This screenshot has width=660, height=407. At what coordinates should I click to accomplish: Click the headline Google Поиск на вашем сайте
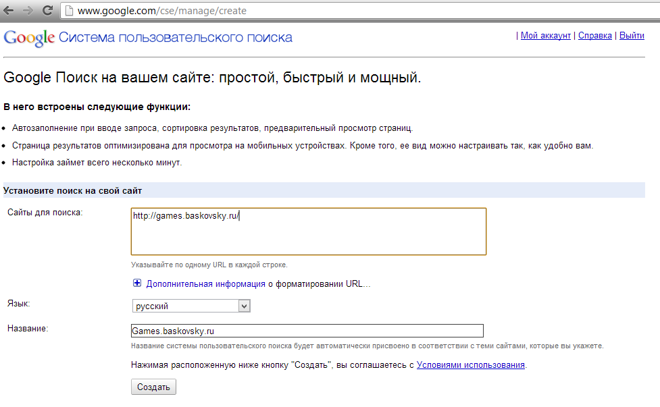[x=212, y=78]
